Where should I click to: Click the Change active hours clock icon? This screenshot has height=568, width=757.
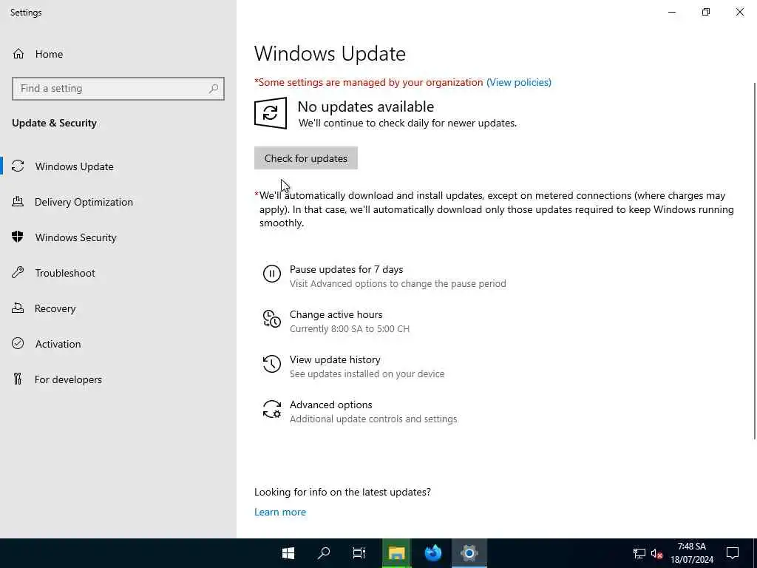(x=272, y=319)
